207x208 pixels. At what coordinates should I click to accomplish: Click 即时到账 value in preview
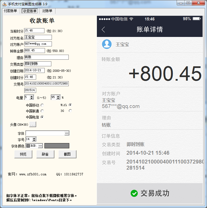[136, 144]
